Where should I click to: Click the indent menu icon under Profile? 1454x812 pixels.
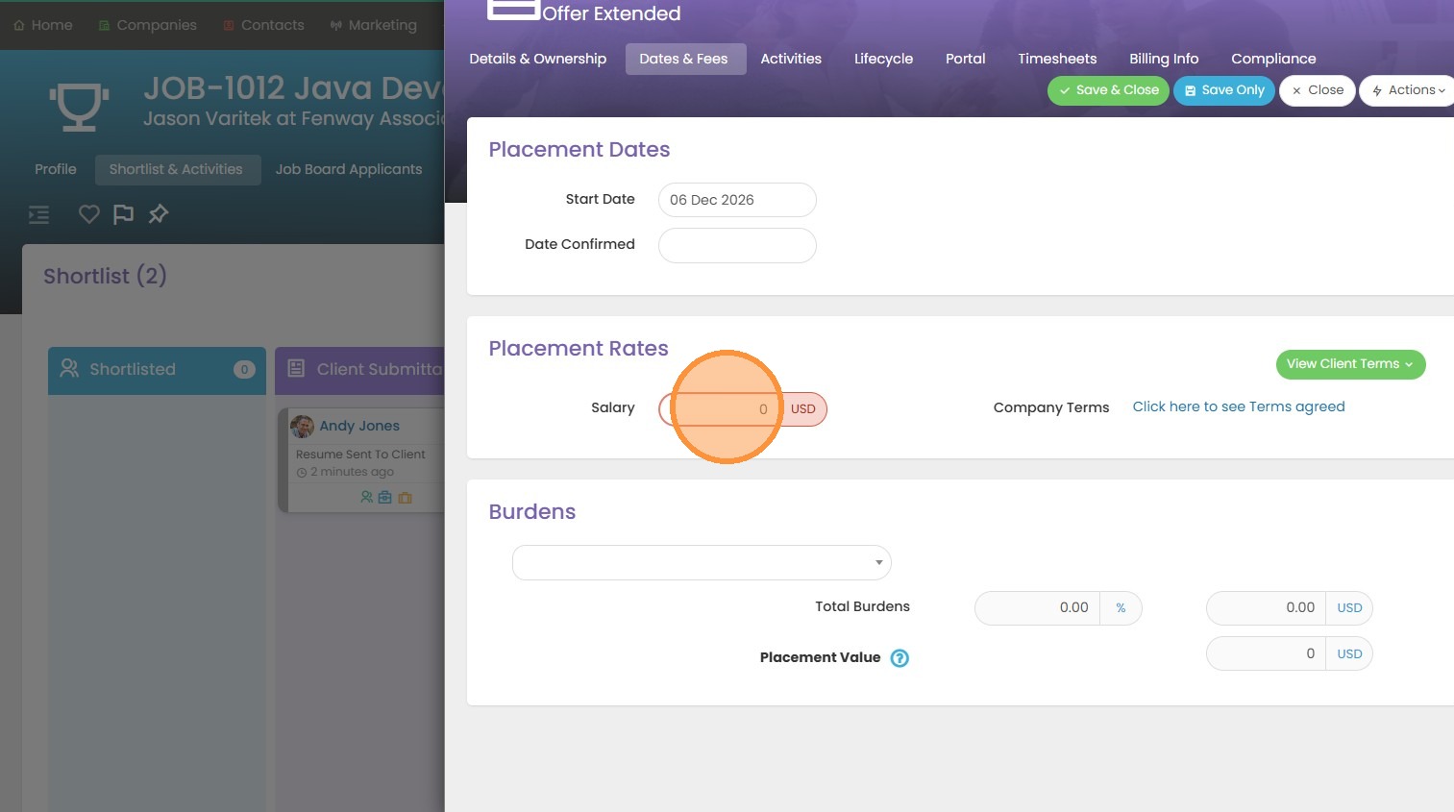coord(38,214)
